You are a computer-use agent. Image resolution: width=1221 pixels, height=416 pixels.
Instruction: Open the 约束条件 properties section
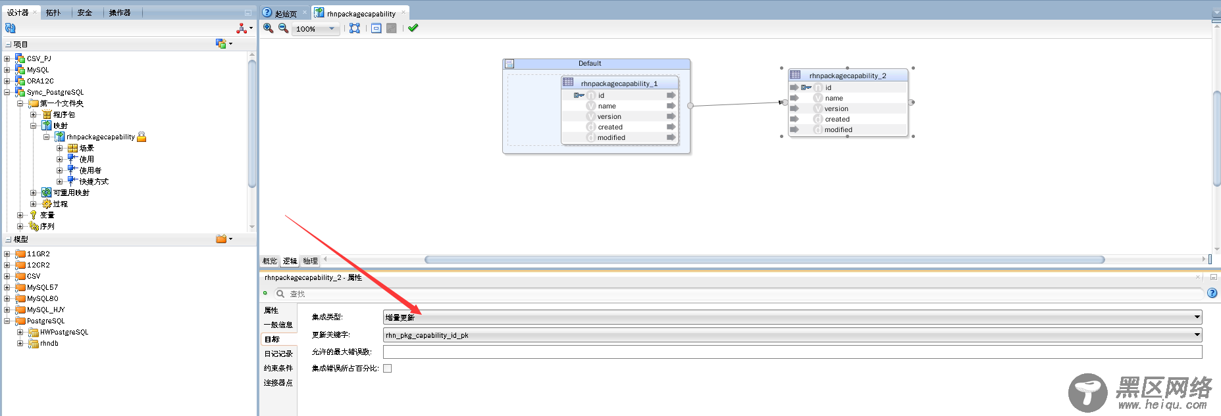point(278,368)
